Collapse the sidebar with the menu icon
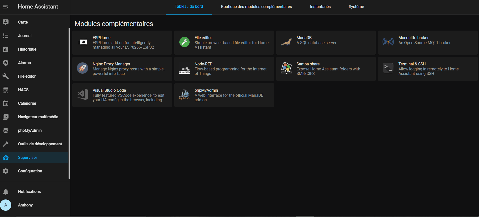479x217 pixels. (x=6, y=7)
